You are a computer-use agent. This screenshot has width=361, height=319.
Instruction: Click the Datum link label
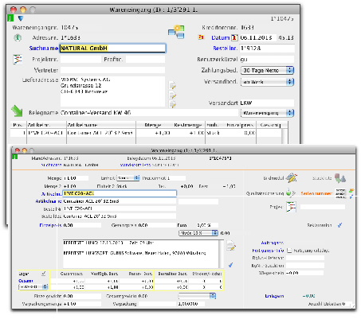[x=220, y=38]
